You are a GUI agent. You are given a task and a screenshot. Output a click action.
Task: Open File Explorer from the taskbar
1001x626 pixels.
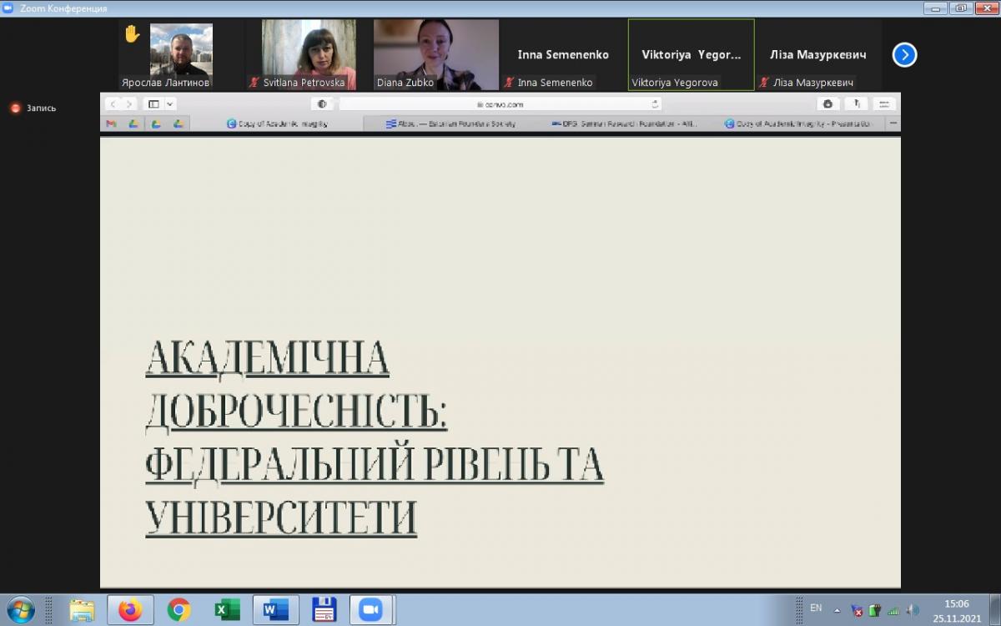coord(82,610)
